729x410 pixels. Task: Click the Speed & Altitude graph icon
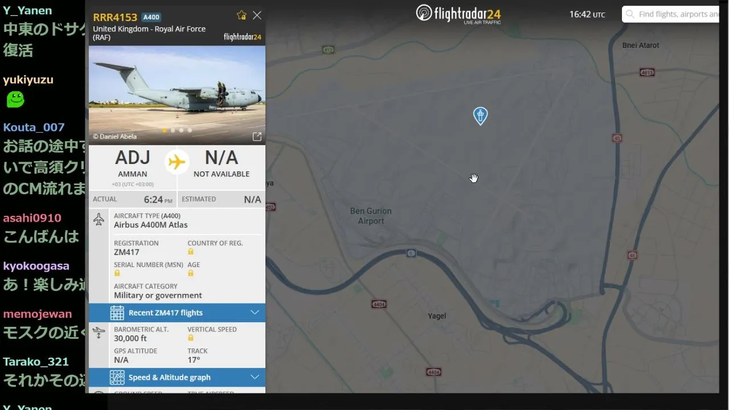(x=117, y=377)
